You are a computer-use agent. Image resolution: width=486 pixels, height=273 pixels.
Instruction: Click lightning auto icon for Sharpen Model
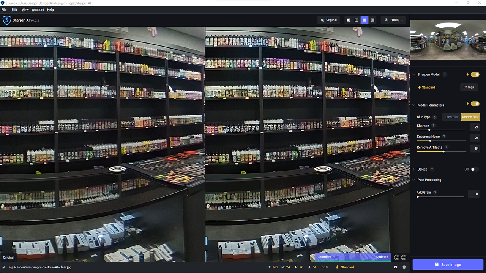point(467,75)
